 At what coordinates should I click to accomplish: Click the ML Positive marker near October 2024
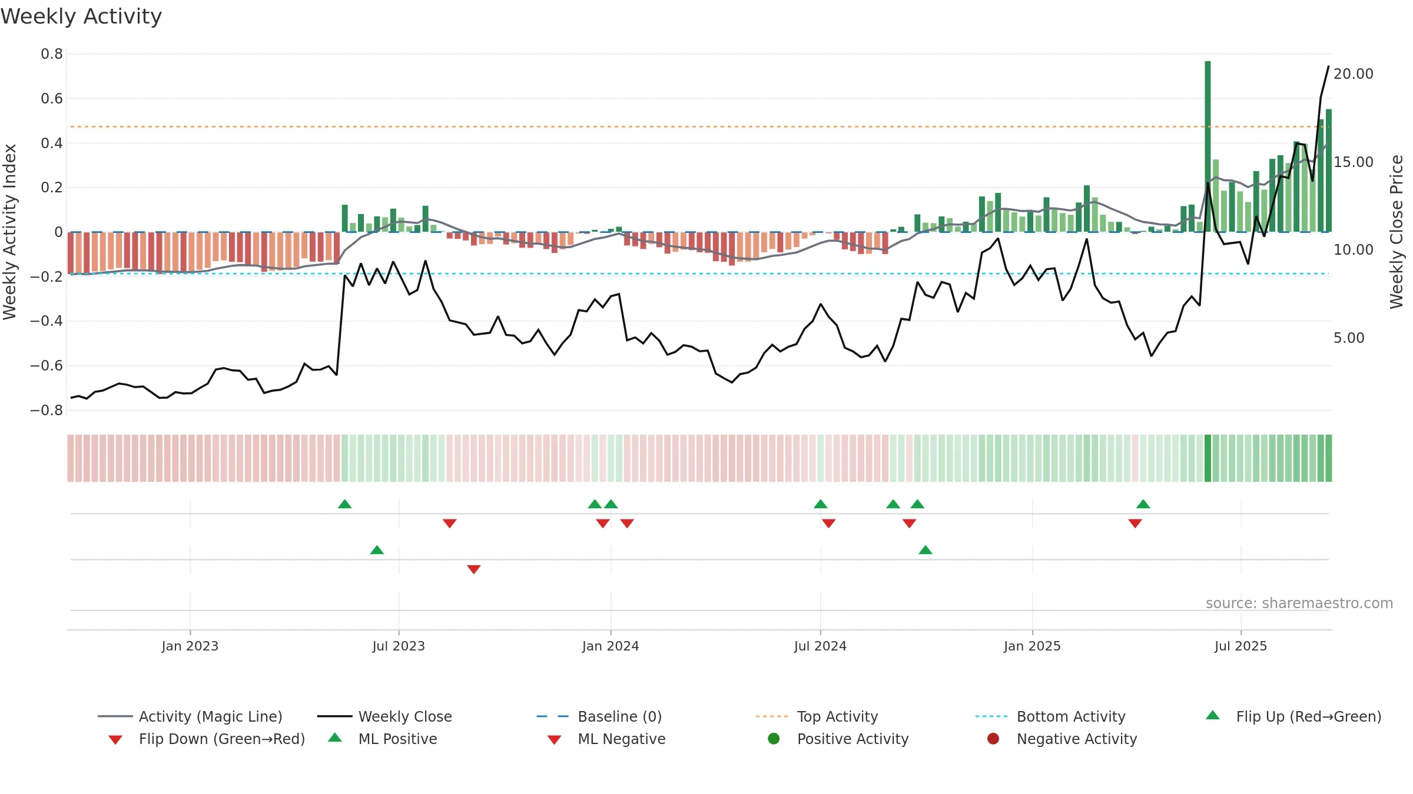coord(926,550)
